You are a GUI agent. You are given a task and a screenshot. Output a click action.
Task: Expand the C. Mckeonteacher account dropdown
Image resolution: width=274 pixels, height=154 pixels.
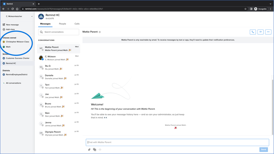pyautogui.click(x=32, y=16)
